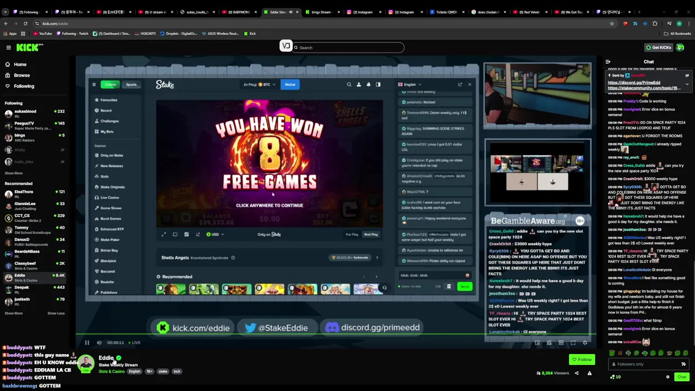Open Apps shortcut in bookmarks bar
The image size is (695, 391).
pyautogui.click(x=10, y=34)
